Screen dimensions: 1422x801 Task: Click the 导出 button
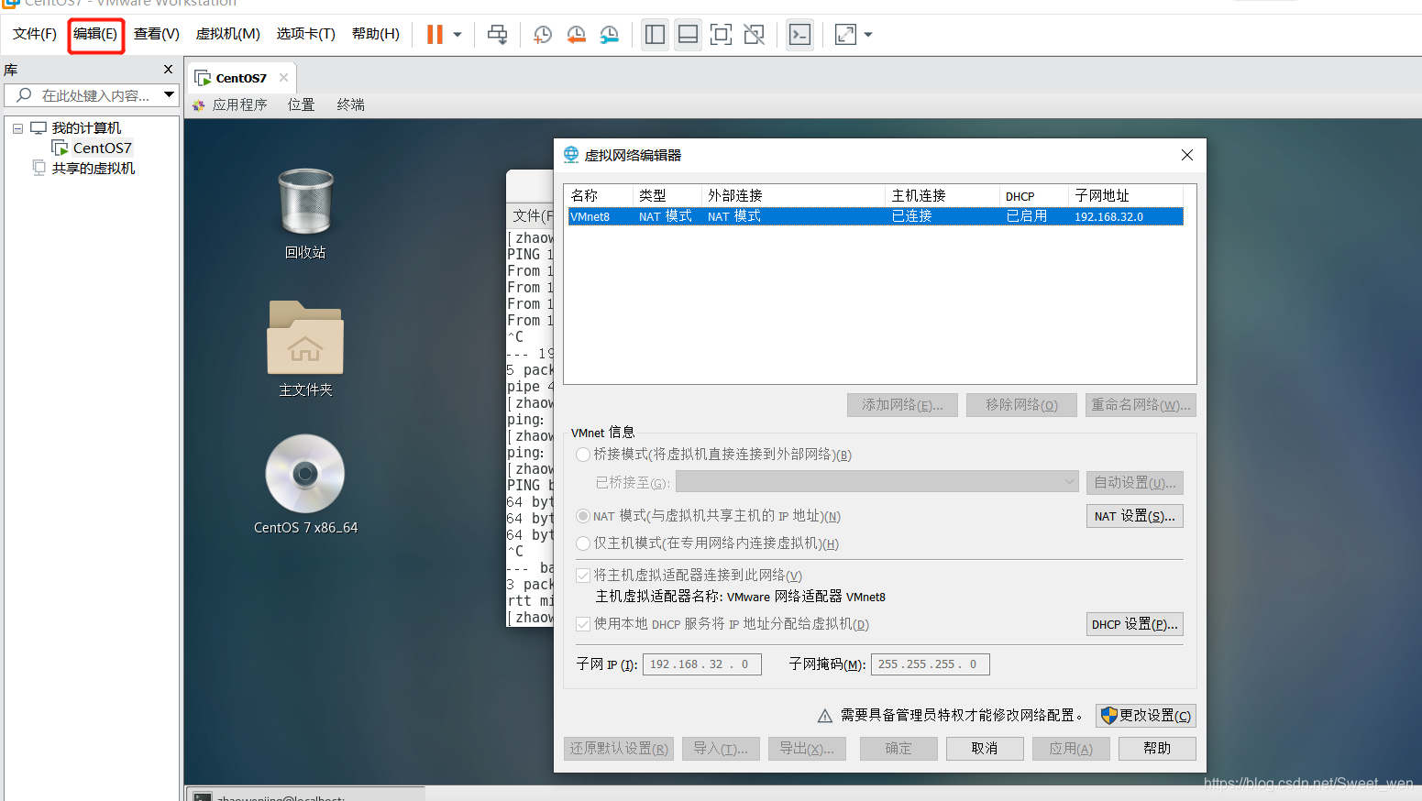pos(807,749)
